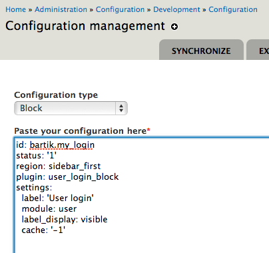Click the 'Paste your configuration here' label
The height and width of the screenshot is (253, 269).
(81, 131)
